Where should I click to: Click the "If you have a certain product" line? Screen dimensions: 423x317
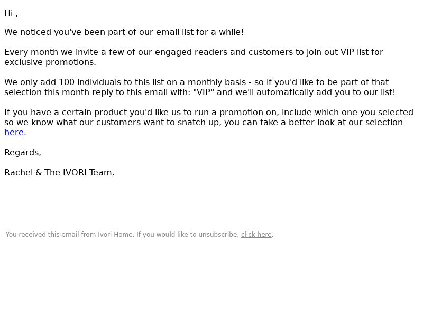coord(209,113)
